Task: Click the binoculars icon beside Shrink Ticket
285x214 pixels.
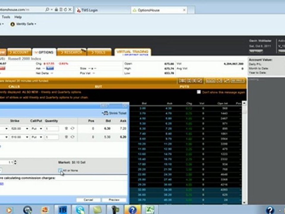Action: coord(105,113)
